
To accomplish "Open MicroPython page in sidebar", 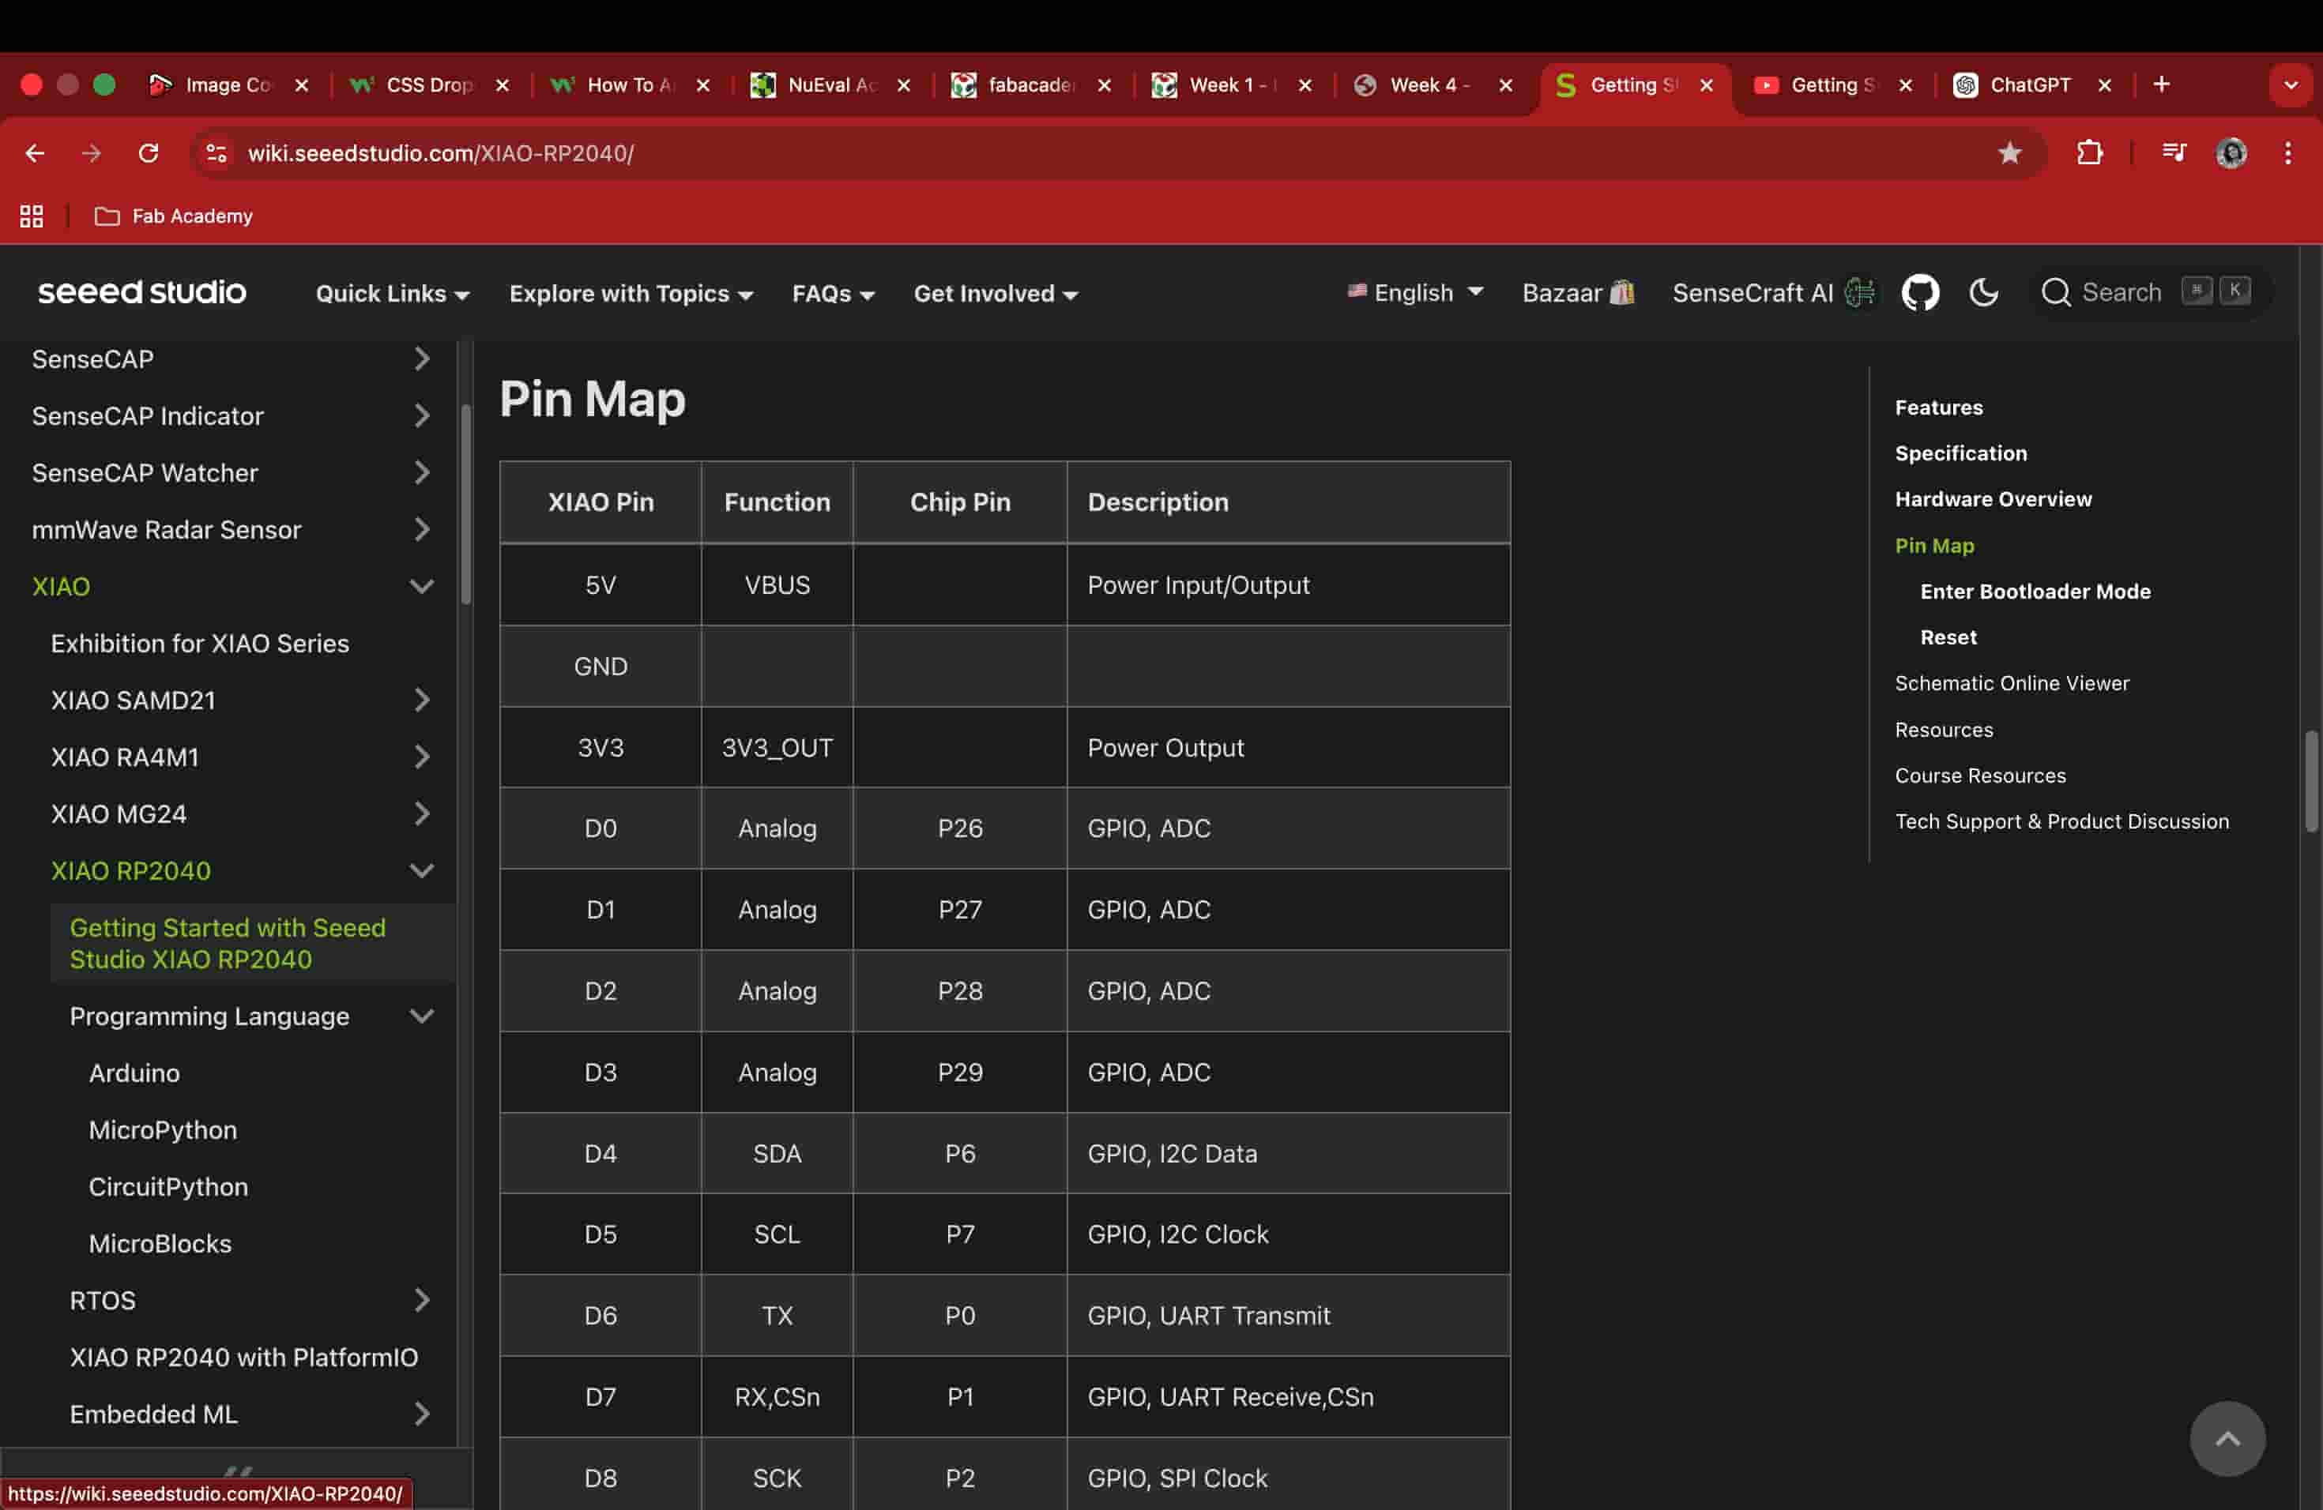I will pos(163,1129).
